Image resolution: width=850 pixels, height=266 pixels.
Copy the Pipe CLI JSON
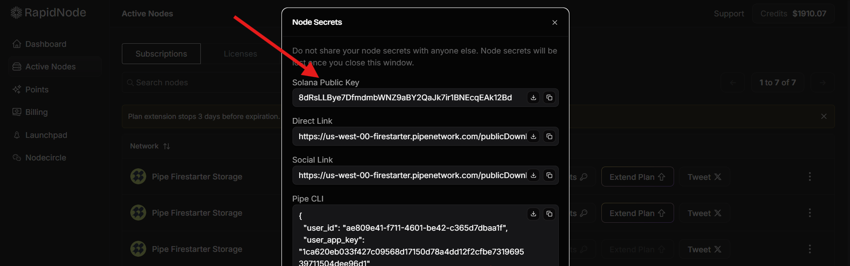coord(549,214)
